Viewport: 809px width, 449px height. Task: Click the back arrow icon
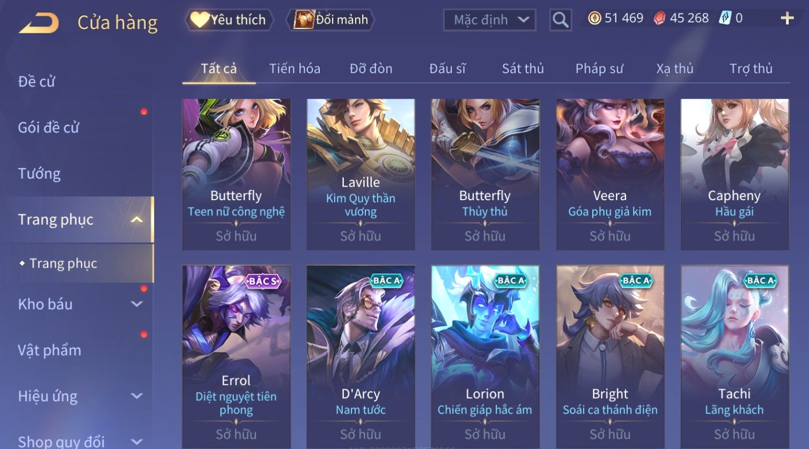point(39,23)
